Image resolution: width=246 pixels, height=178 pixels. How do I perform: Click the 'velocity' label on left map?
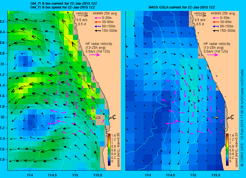(x=82, y=13)
